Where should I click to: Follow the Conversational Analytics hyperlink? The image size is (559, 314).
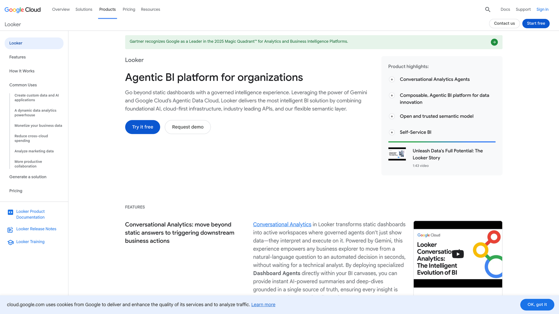click(282, 224)
